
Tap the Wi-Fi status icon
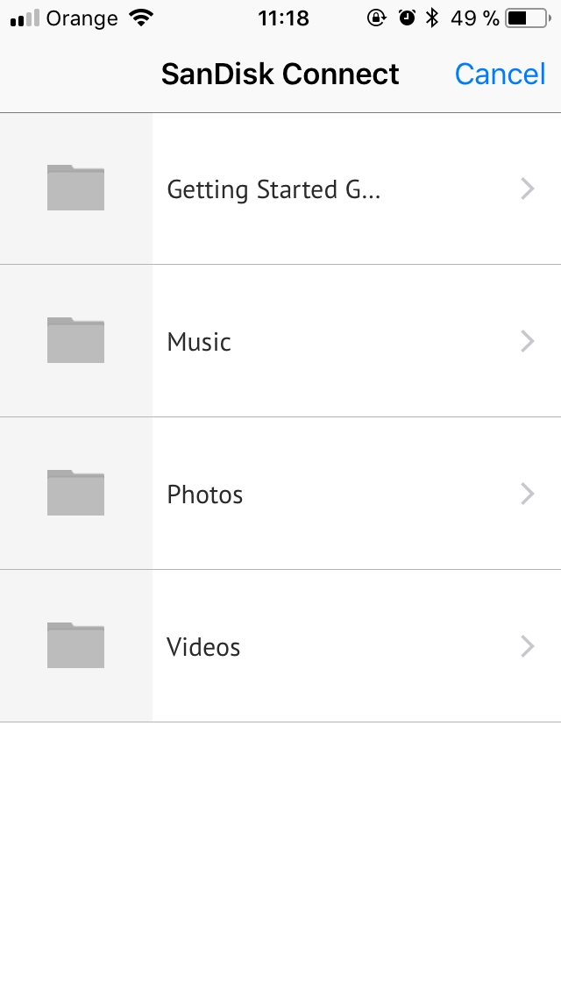coord(141,18)
